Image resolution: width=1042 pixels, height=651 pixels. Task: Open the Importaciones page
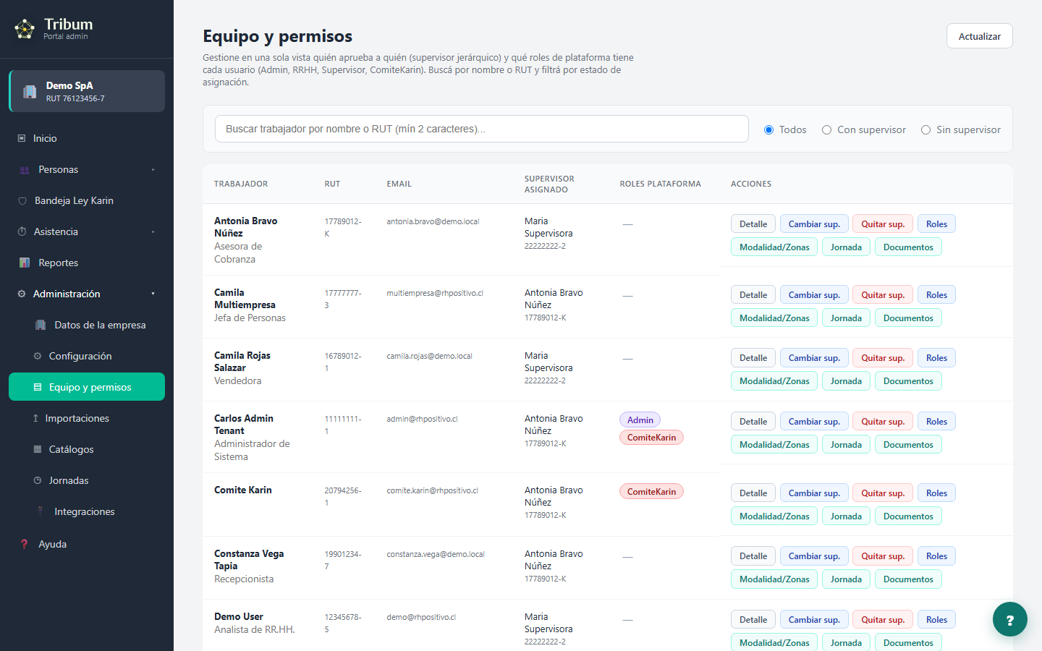[87, 419]
